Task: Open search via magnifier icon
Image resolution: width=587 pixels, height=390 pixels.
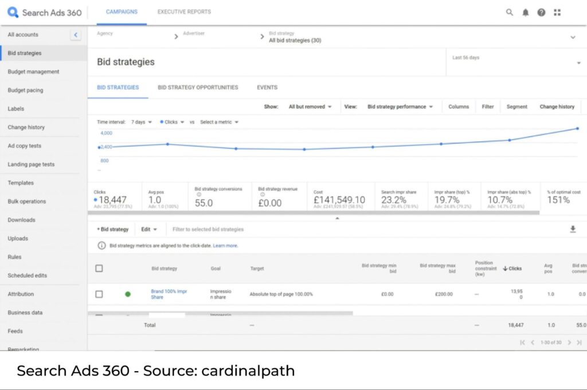Action: pos(510,13)
